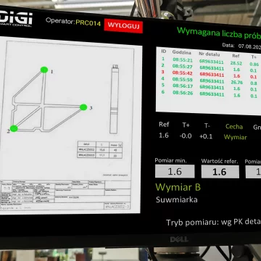The width and height of the screenshot is (261, 261).
Task: Click the DIGI Smart Control logo
Action: click(16, 18)
